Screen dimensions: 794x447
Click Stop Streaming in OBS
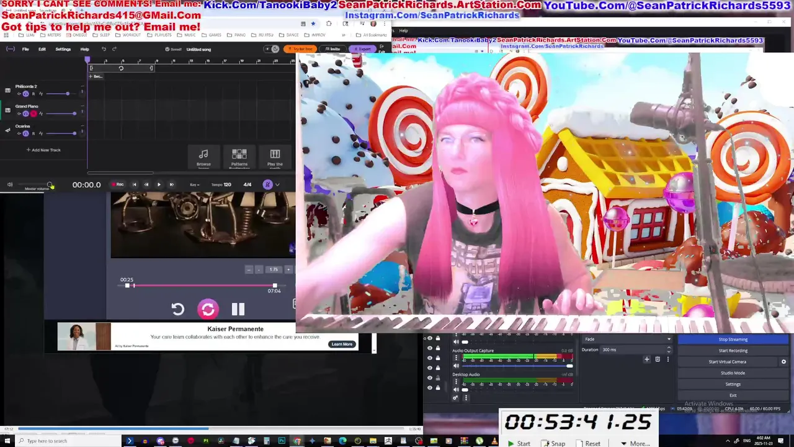[733, 340]
